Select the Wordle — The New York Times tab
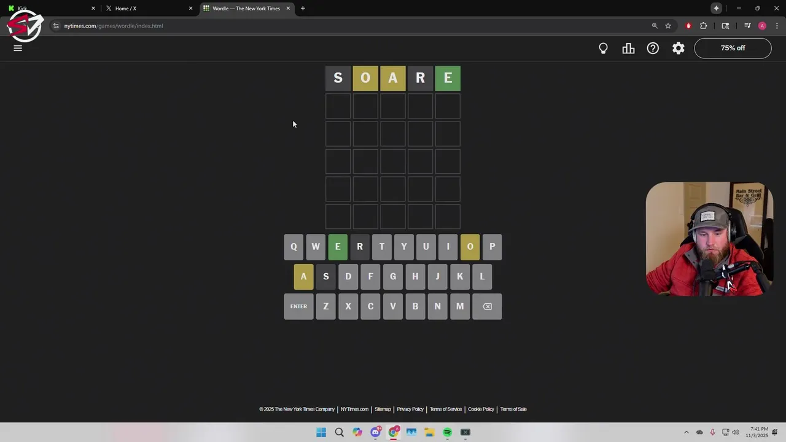Screen dimensions: 786x442 click(246, 9)
